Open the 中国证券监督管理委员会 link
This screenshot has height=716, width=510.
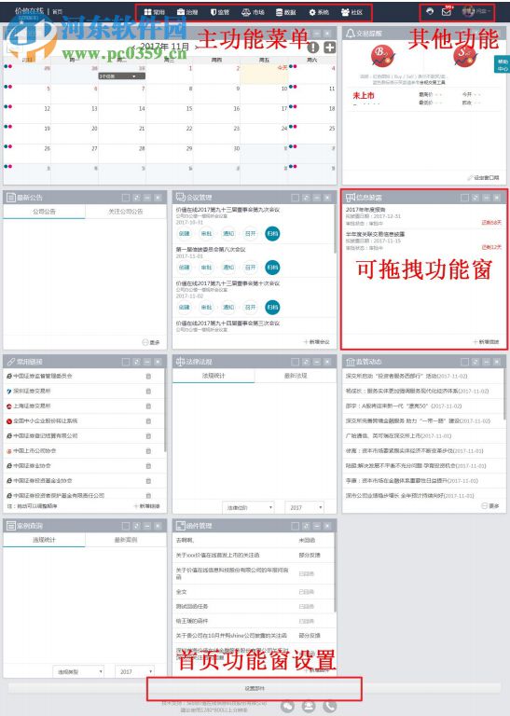[x=43, y=376]
